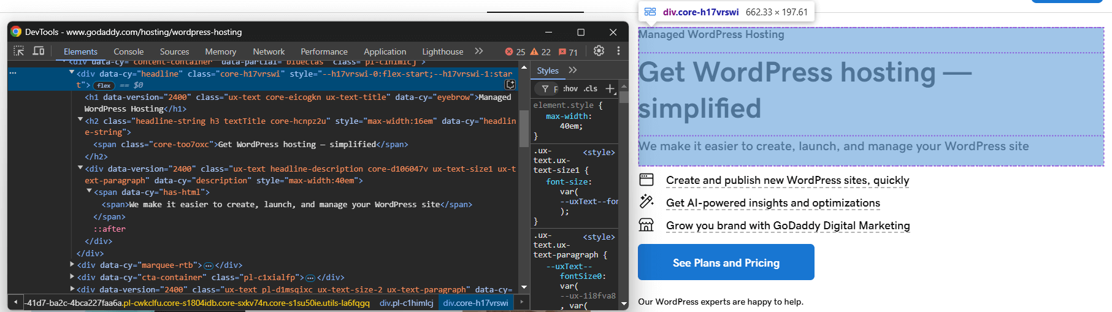The width and height of the screenshot is (1112, 312).
Task: Click the issues count badge showing 71
Action: pyautogui.click(x=568, y=52)
